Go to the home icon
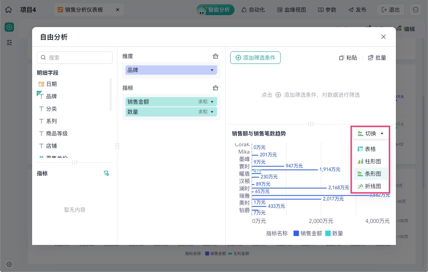 (9, 10)
